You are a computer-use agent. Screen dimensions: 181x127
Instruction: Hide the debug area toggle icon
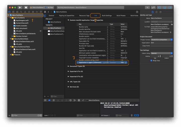point(45,100)
